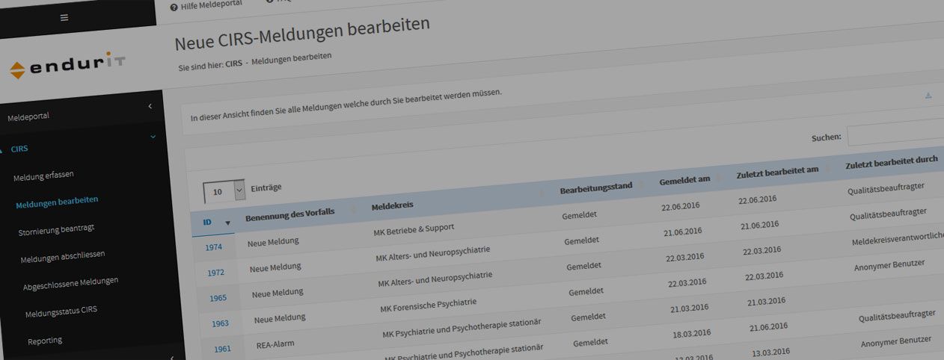
Task: Click Gemeldet status in row 1974
Action: 580,215
